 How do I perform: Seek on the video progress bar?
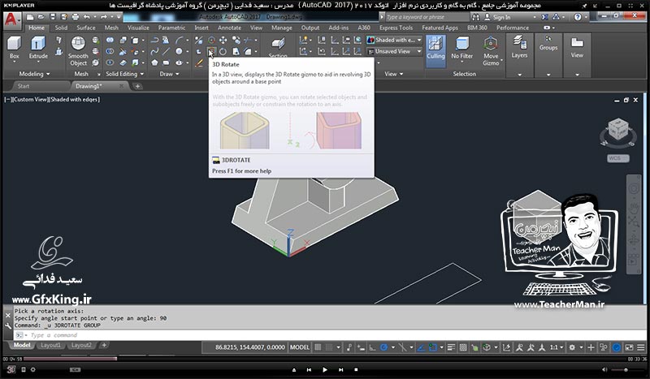click(x=323, y=359)
